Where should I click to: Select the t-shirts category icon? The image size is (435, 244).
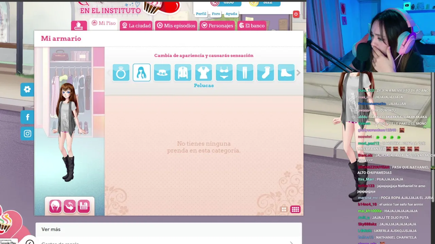coord(204,73)
